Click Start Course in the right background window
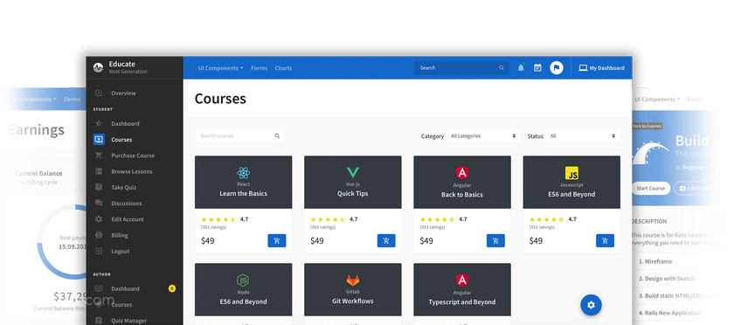734x325 pixels. pyautogui.click(x=651, y=188)
